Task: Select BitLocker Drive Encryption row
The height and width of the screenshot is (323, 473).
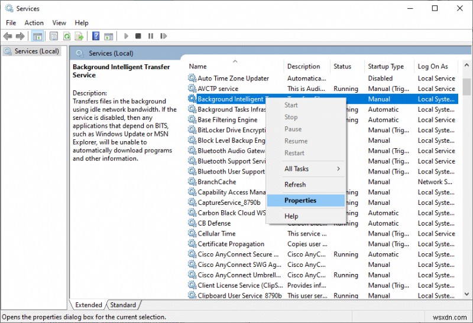Action: click(322, 130)
